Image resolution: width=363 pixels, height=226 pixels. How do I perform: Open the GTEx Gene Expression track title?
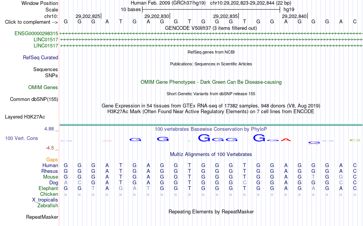click(x=211, y=106)
